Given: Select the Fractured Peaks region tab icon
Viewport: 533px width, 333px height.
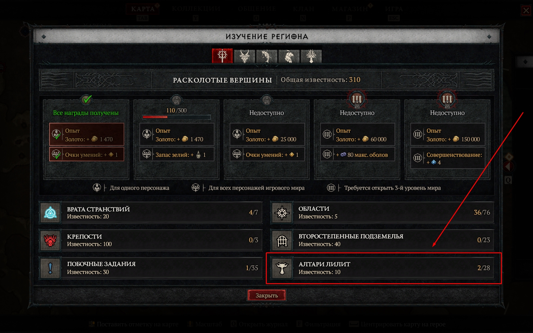Looking at the screenshot, I should pos(222,56).
